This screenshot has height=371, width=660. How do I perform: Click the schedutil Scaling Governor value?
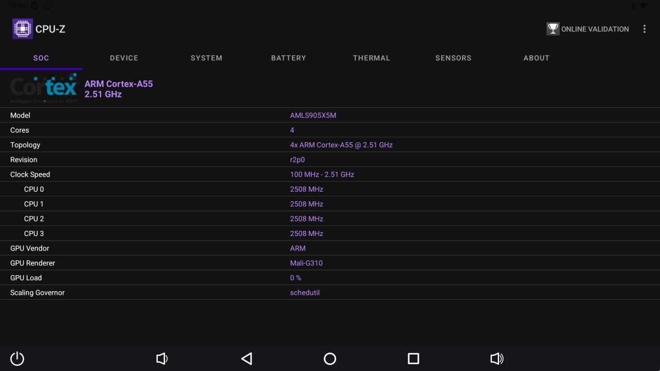[x=305, y=292]
